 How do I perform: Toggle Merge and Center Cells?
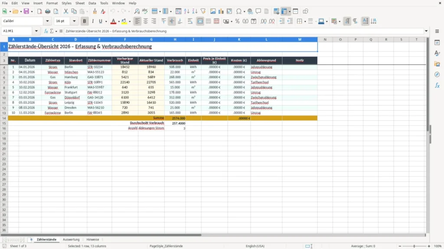200,21
